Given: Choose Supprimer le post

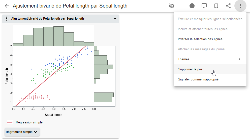Looking at the screenshot, I should pos(191,69).
